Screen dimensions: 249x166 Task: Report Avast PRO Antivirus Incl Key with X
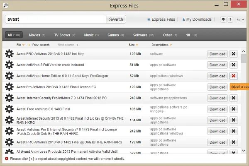coord(233,54)
